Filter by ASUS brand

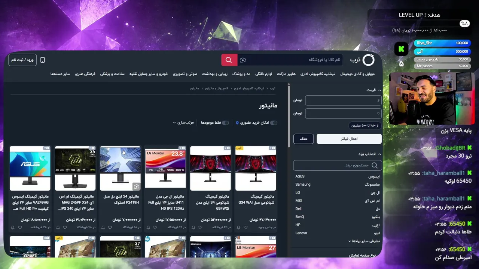(337, 176)
